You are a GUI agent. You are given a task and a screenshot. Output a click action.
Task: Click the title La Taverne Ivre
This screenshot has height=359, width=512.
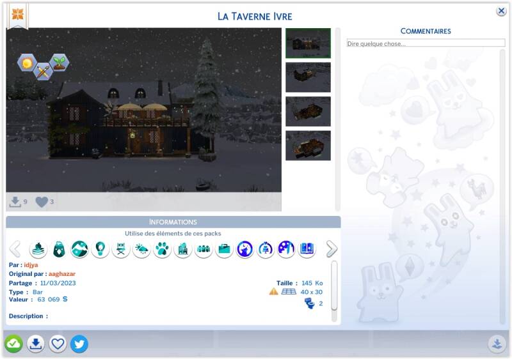point(255,16)
